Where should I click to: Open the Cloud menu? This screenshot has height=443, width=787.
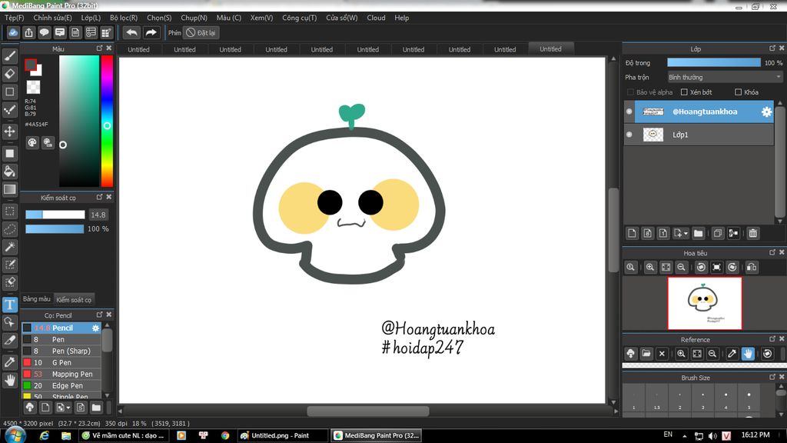tap(376, 18)
